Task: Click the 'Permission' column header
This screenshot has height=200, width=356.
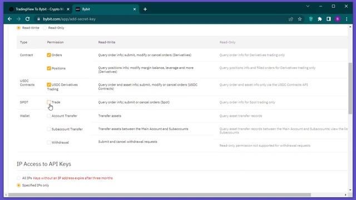Action: [x=56, y=42]
